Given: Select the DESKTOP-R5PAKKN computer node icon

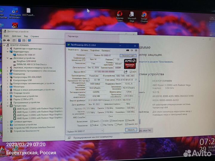Looking at the screenshot, I should (x=8, y=45).
